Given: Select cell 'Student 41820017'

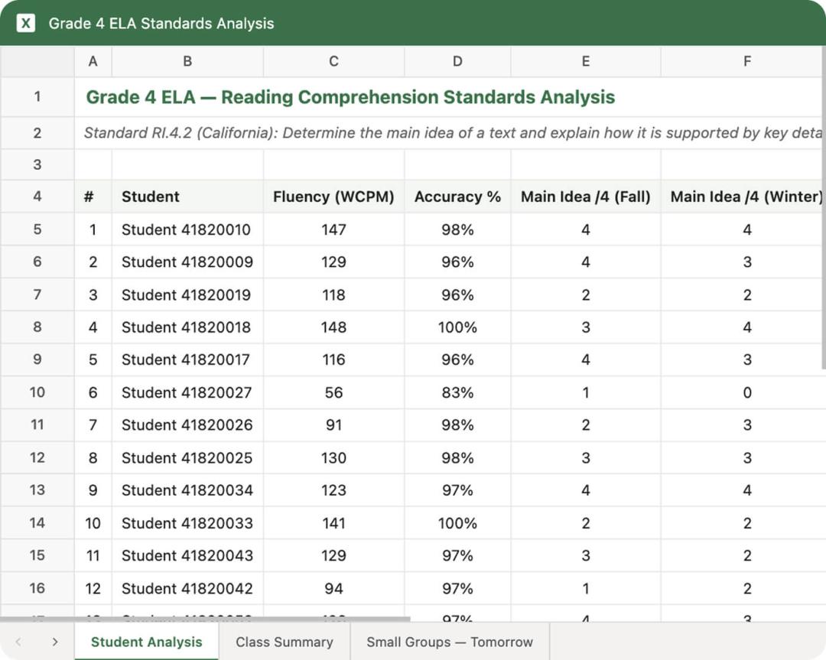Looking at the screenshot, I should pyautogui.click(x=187, y=359).
